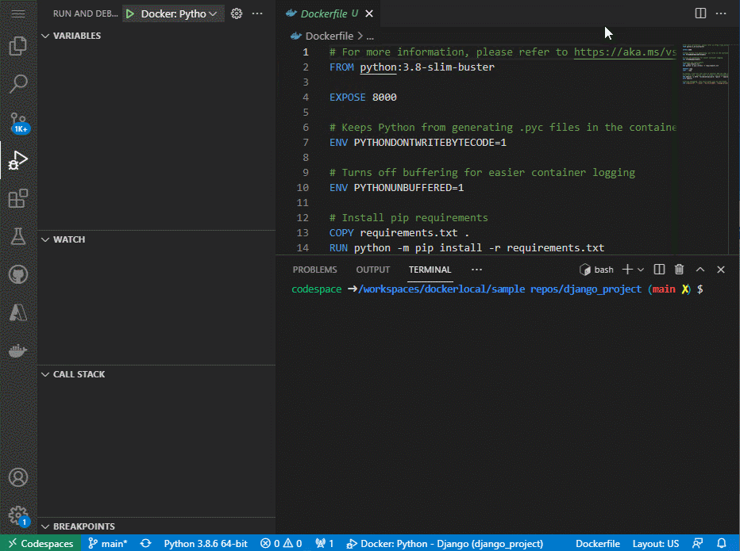This screenshot has height=551, width=740.
Task: Split the terminal
Action: pos(659,269)
